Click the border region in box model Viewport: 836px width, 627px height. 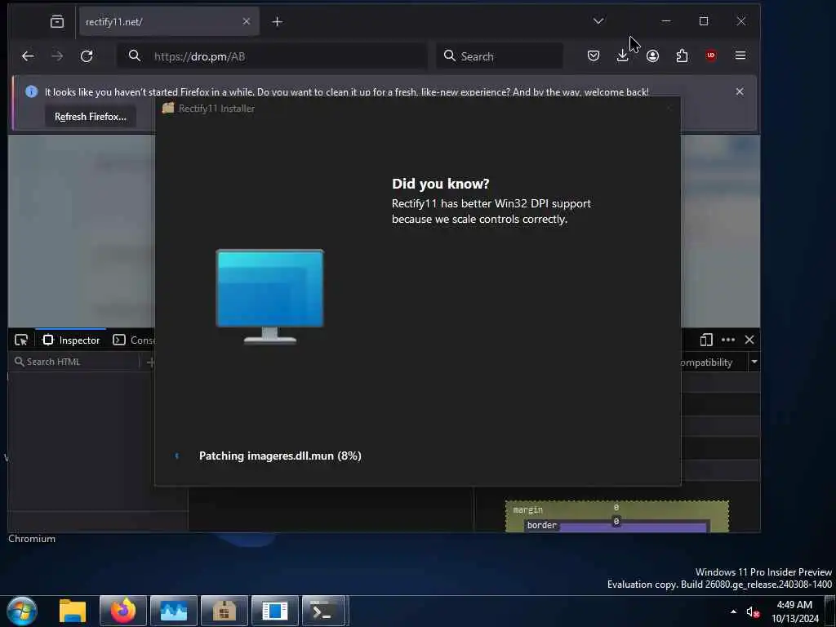542,525
